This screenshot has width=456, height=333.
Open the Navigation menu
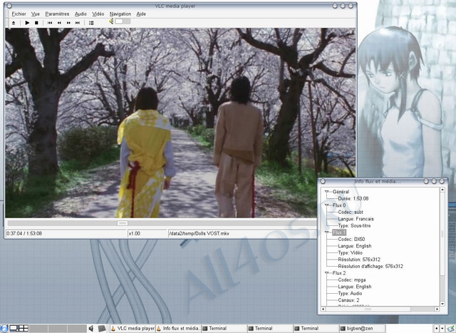pyautogui.click(x=120, y=14)
